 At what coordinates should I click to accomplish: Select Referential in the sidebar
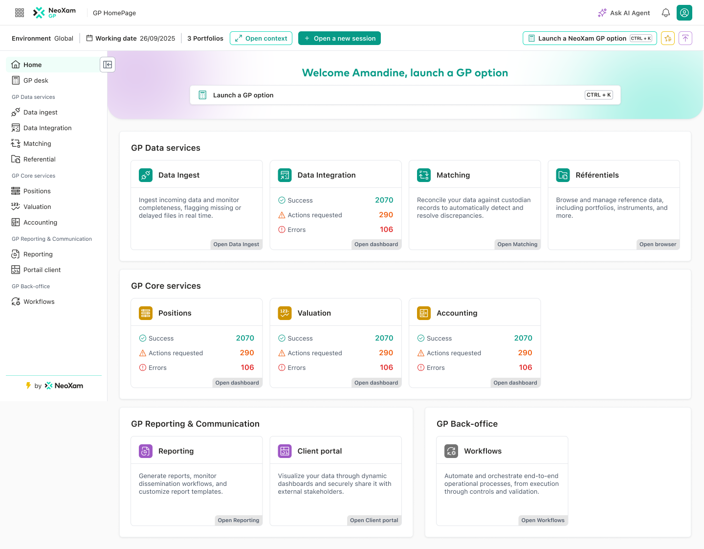(53, 159)
